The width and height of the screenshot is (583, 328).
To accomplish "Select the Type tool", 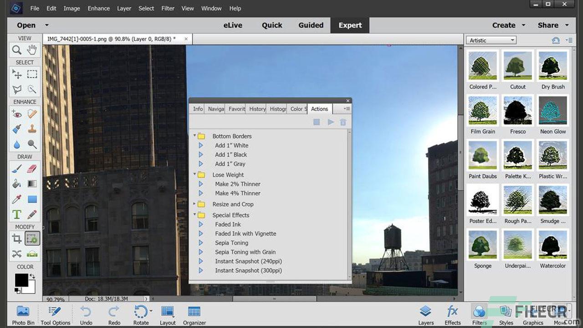I will point(17,214).
